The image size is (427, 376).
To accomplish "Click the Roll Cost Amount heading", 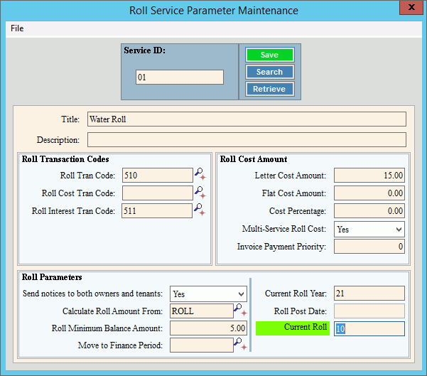I will tap(254, 159).
